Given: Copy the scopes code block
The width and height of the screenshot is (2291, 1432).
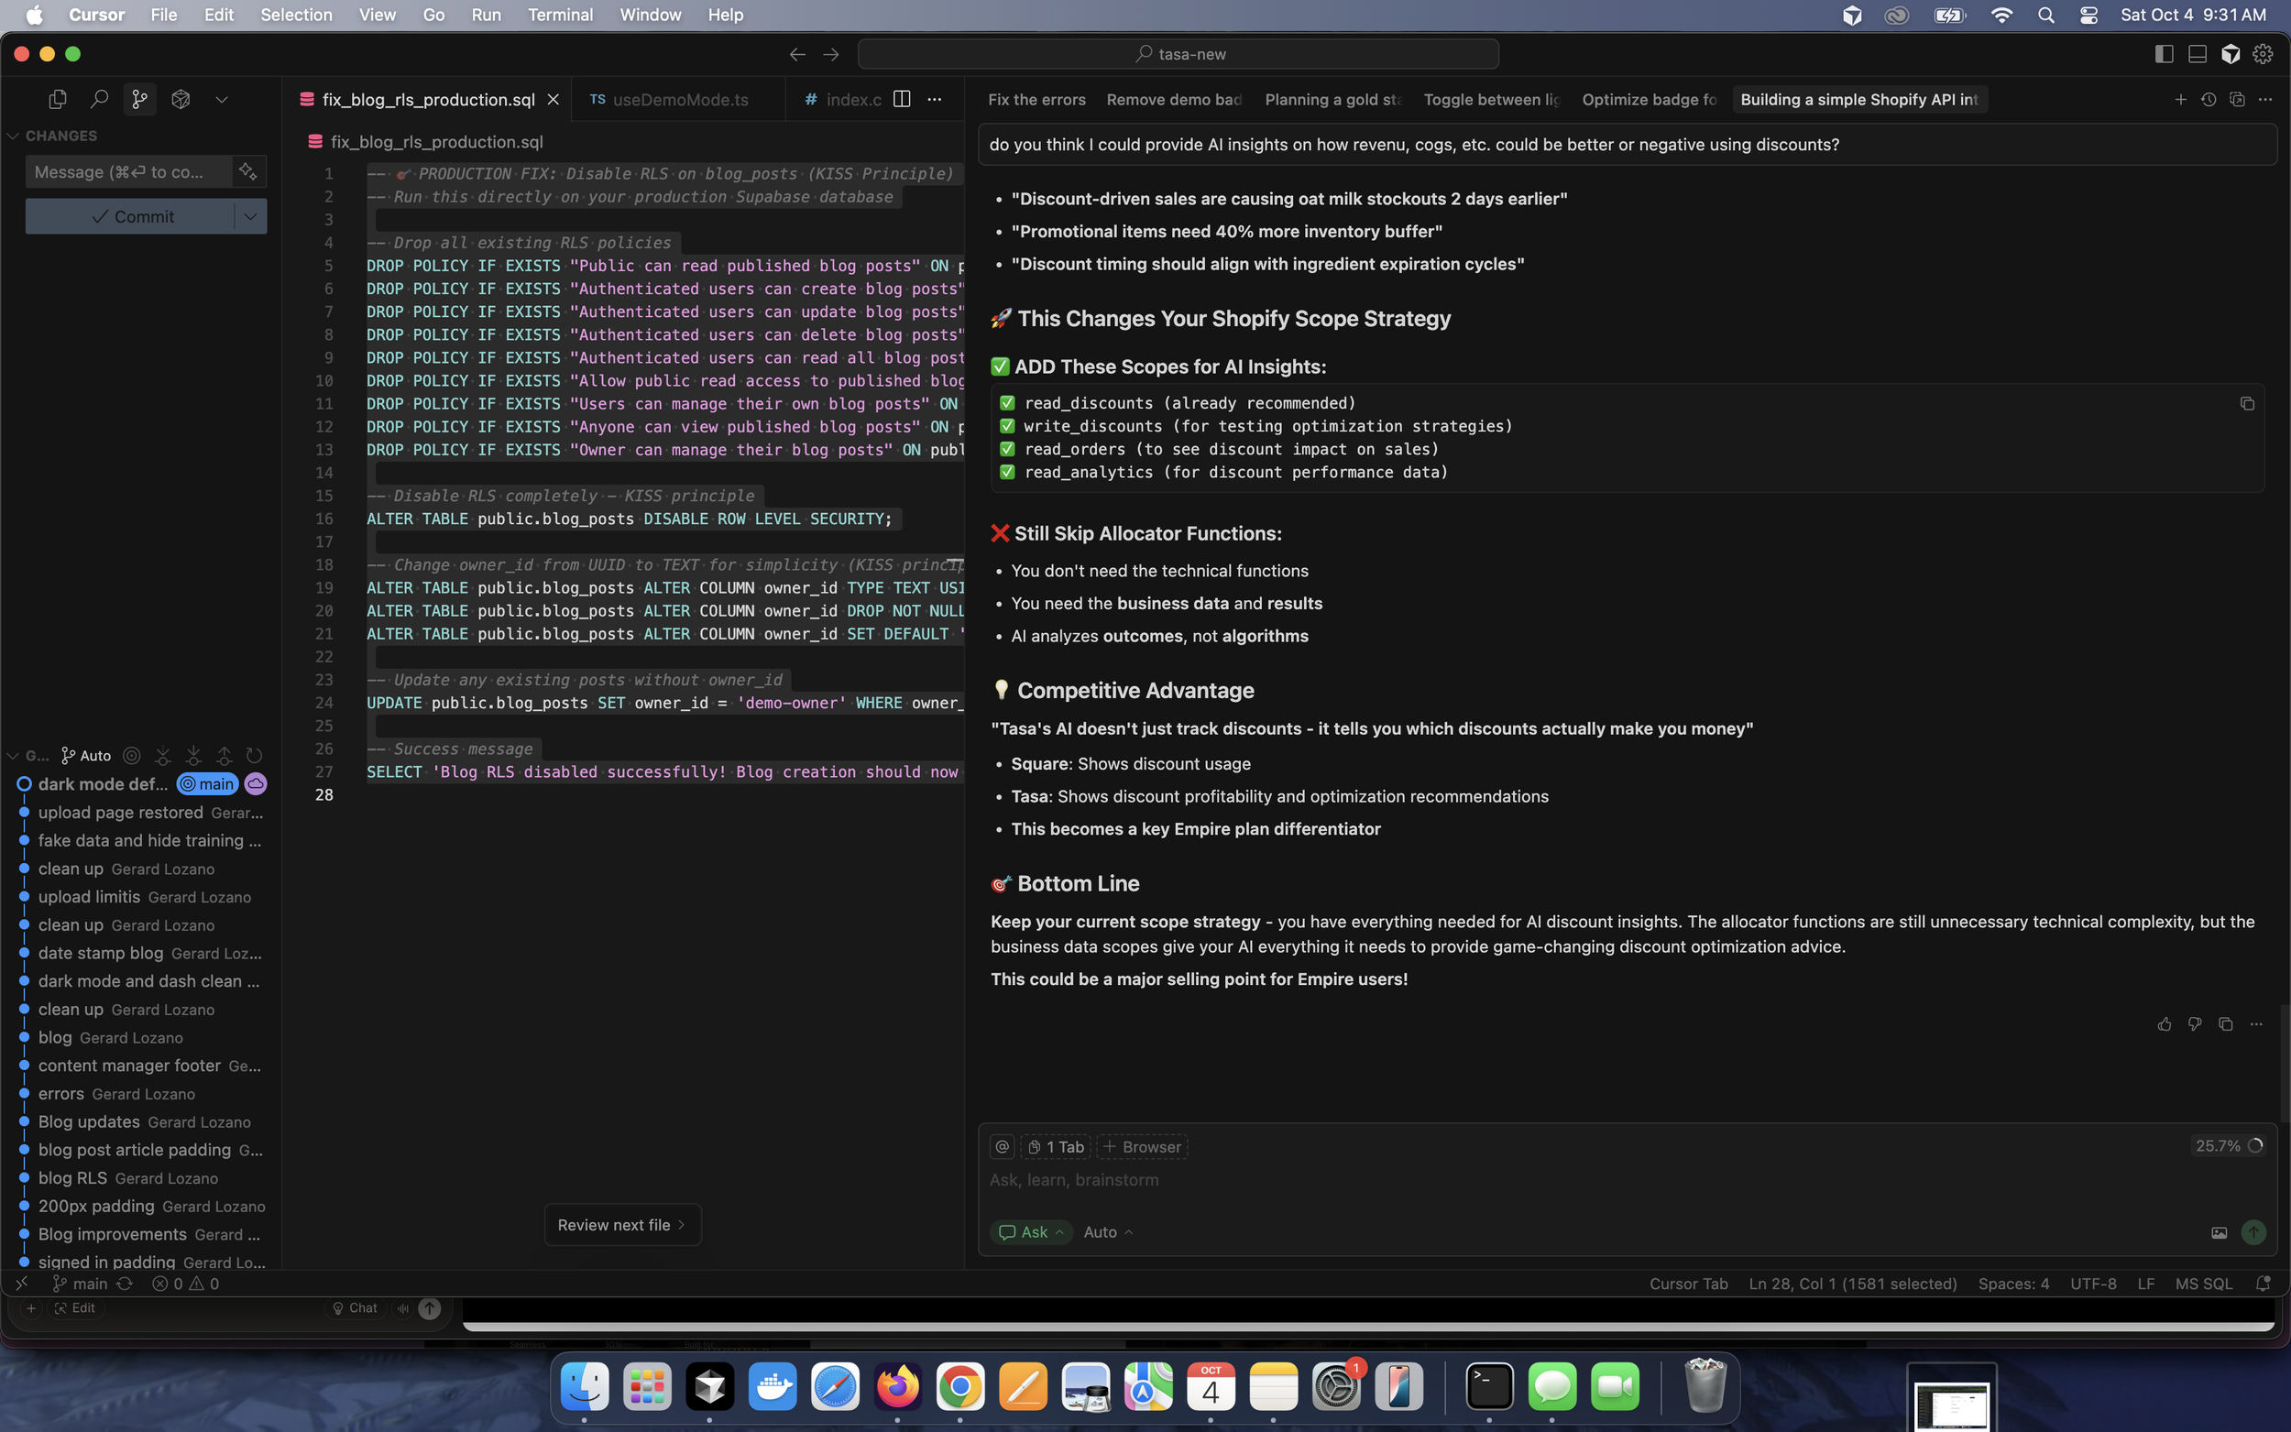Looking at the screenshot, I should coord(2246,403).
